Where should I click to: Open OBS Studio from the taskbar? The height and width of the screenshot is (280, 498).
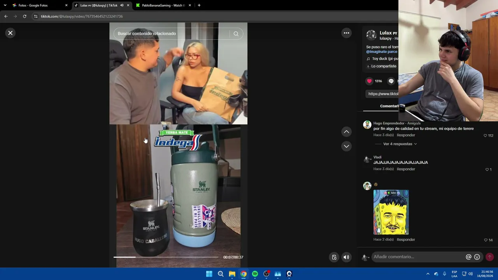click(266, 274)
